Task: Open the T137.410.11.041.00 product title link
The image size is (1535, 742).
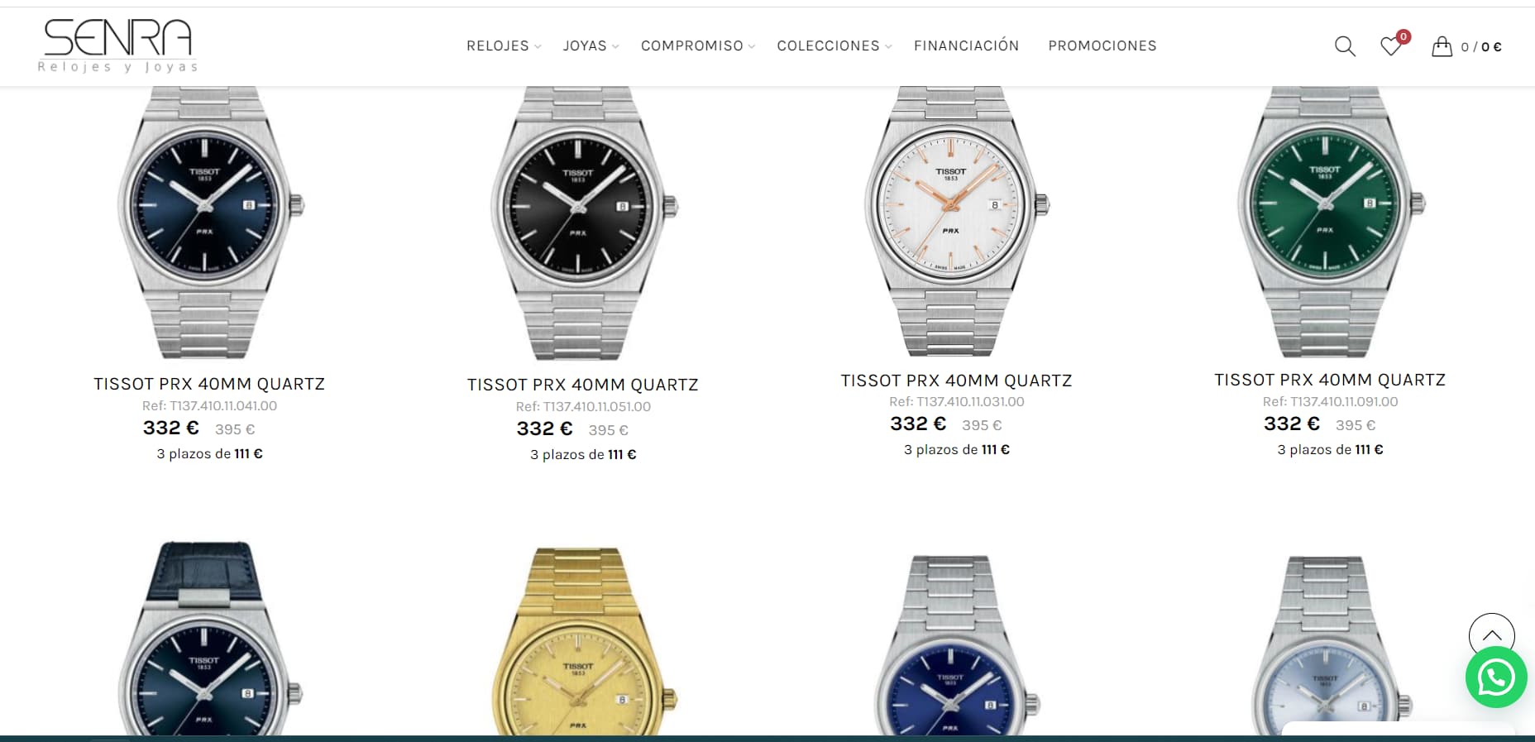Action: click(x=209, y=384)
